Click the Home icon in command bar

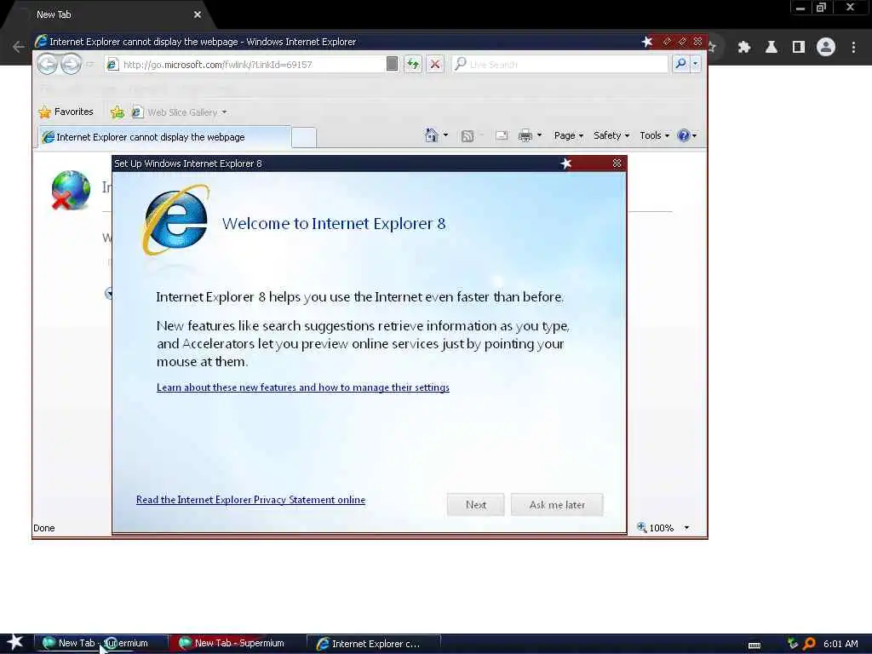pyautogui.click(x=431, y=135)
